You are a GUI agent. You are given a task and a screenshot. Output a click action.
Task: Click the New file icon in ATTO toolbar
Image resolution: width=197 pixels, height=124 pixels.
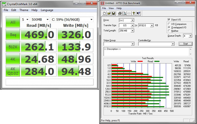tap(104, 13)
